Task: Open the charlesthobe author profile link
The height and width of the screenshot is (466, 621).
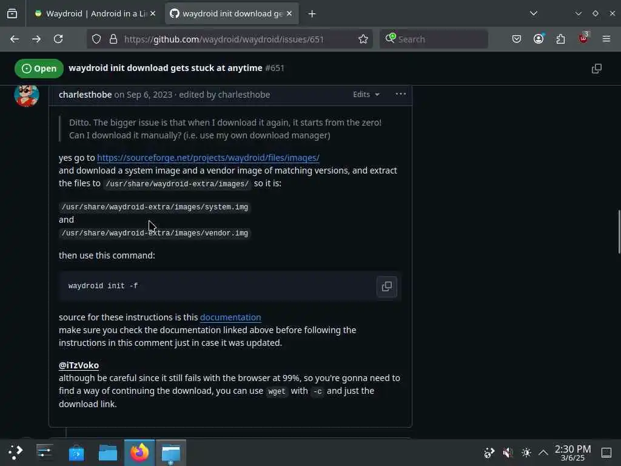Action: click(85, 95)
